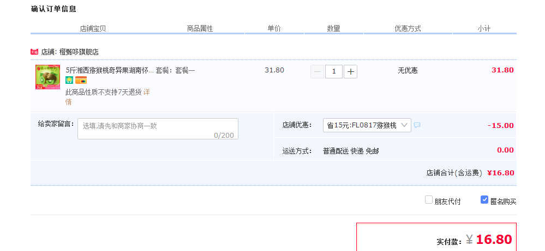Click the 优惠方式 column header
The image size is (545, 251).
coord(408,28)
